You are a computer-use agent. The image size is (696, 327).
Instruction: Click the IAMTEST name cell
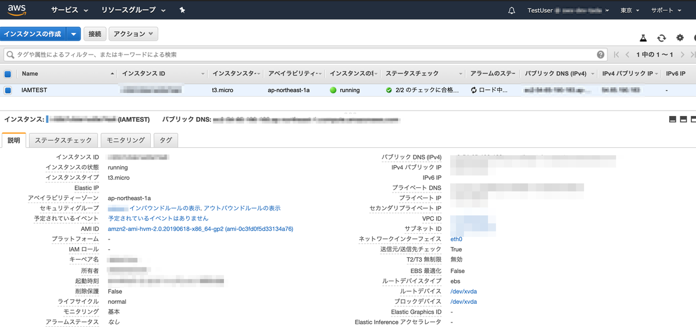tap(34, 90)
